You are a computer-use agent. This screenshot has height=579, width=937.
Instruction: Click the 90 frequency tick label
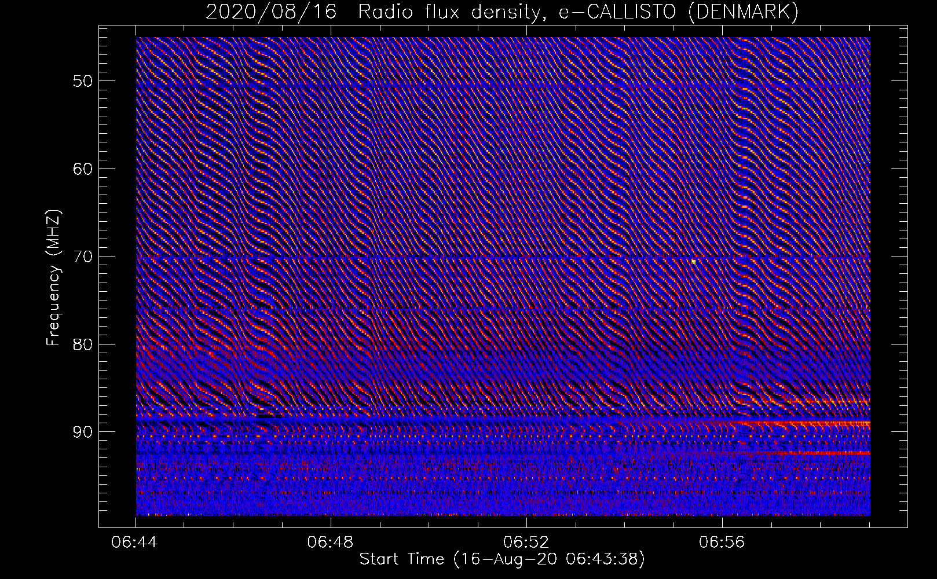[82, 432]
